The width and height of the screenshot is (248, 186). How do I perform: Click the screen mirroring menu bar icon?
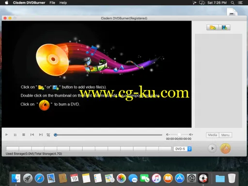coord(202,3)
